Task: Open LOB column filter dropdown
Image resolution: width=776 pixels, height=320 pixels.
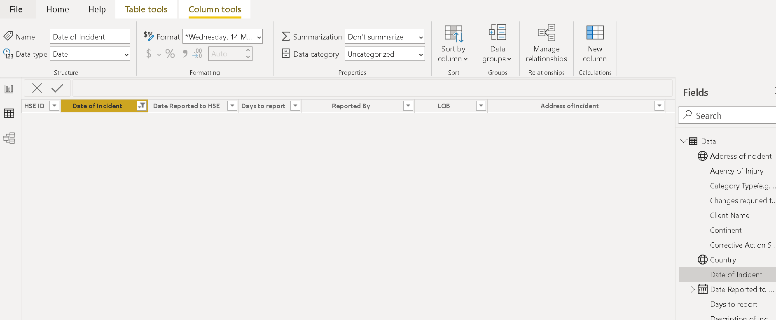Action: point(481,106)
